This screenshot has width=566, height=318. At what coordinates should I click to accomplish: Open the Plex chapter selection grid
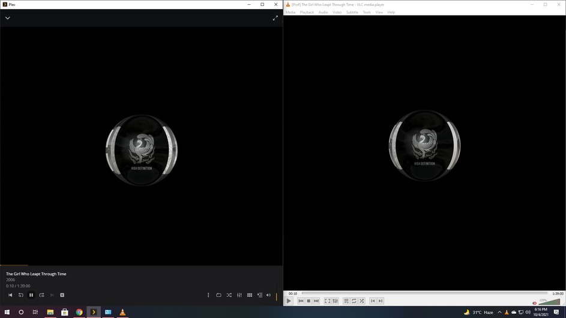pos(250,295)
